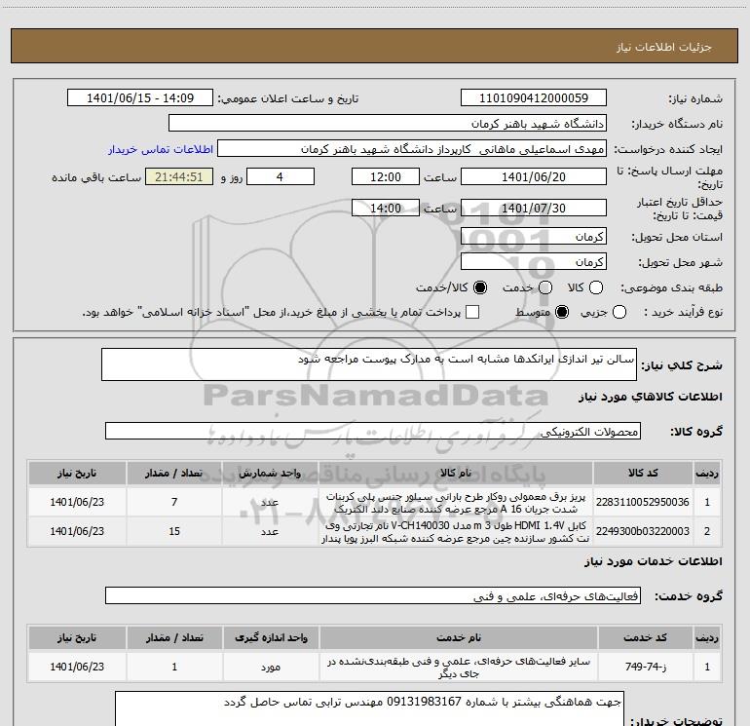This screenshot has height=726, width=750.
Task: Click the جزئیات اطلاعات نیاز page header
Action: (663, 47)
